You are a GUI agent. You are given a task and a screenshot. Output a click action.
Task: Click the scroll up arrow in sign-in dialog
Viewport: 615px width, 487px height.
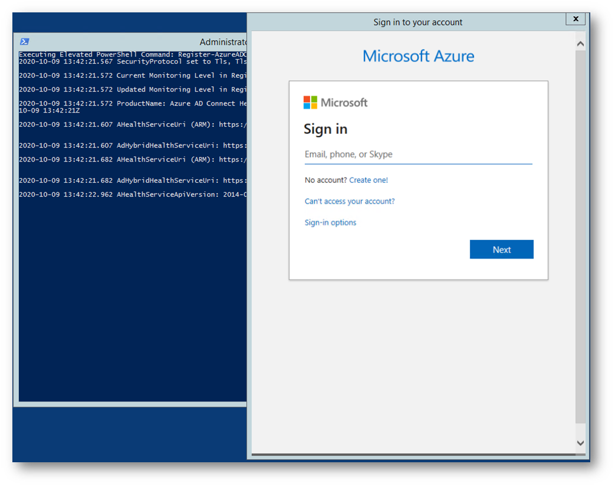click(x=580, y=44)
